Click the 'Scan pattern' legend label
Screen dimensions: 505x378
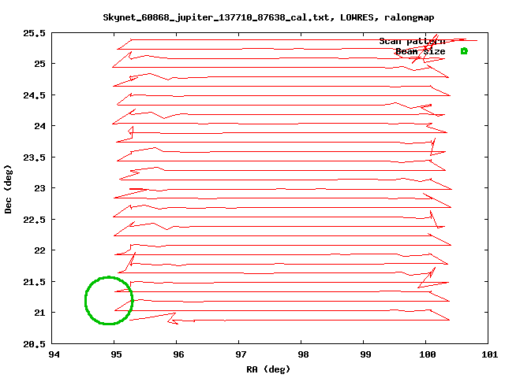coord(412,42)
